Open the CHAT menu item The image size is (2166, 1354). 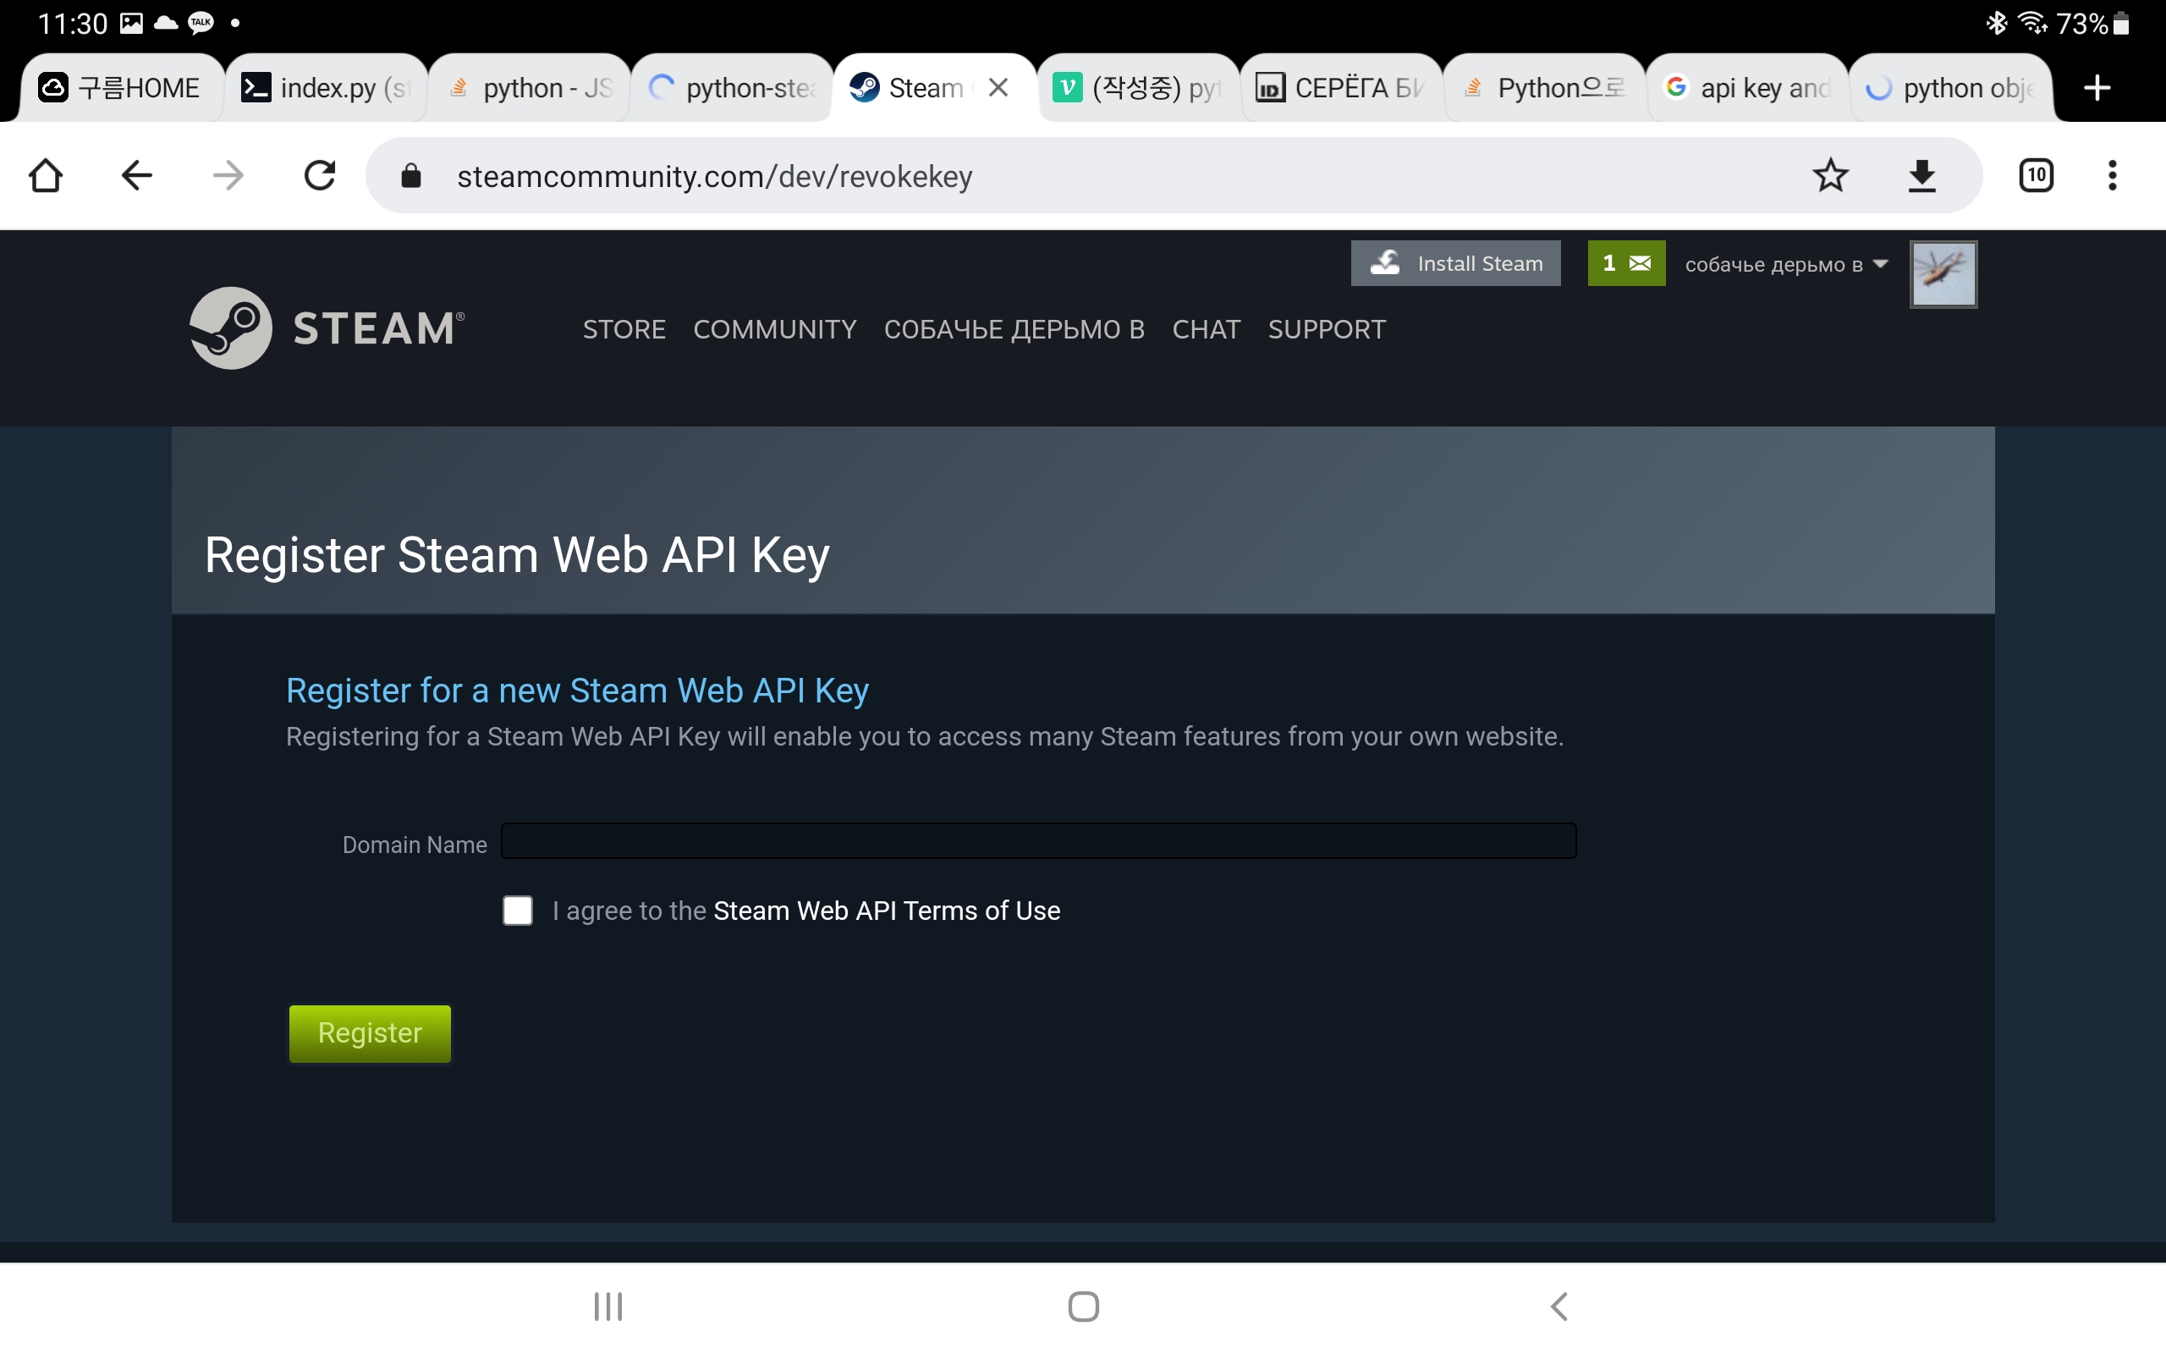tap(1207, 329)
